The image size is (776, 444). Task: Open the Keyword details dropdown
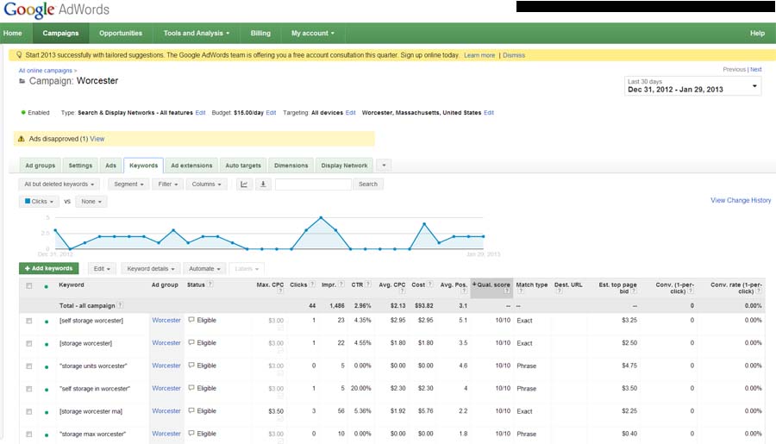pyautogui.click(x=151, y=269)
